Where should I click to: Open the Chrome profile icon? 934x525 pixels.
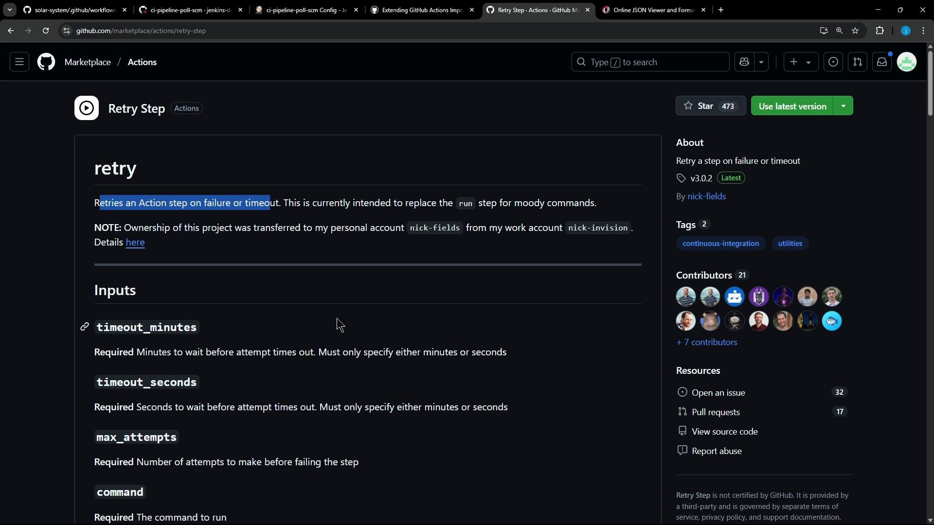pyautogui.click(x=906, y=31)
